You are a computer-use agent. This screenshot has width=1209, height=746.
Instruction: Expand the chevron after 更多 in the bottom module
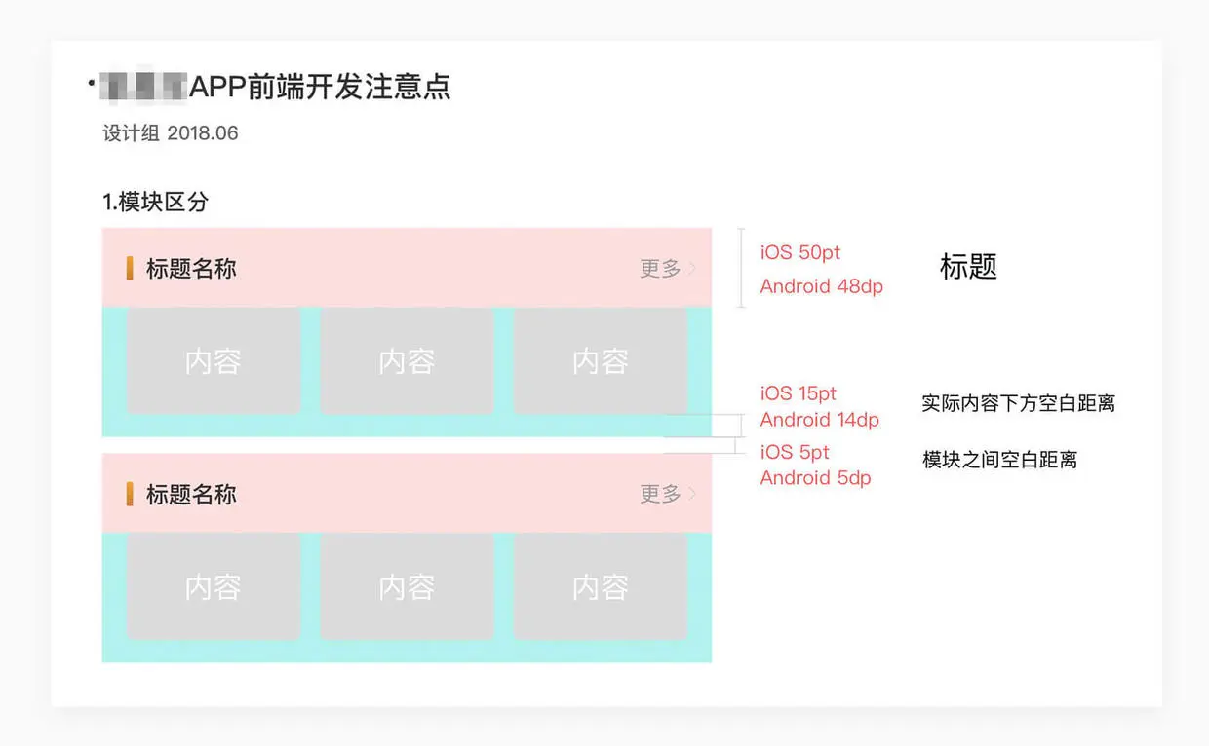pos(692,495)
